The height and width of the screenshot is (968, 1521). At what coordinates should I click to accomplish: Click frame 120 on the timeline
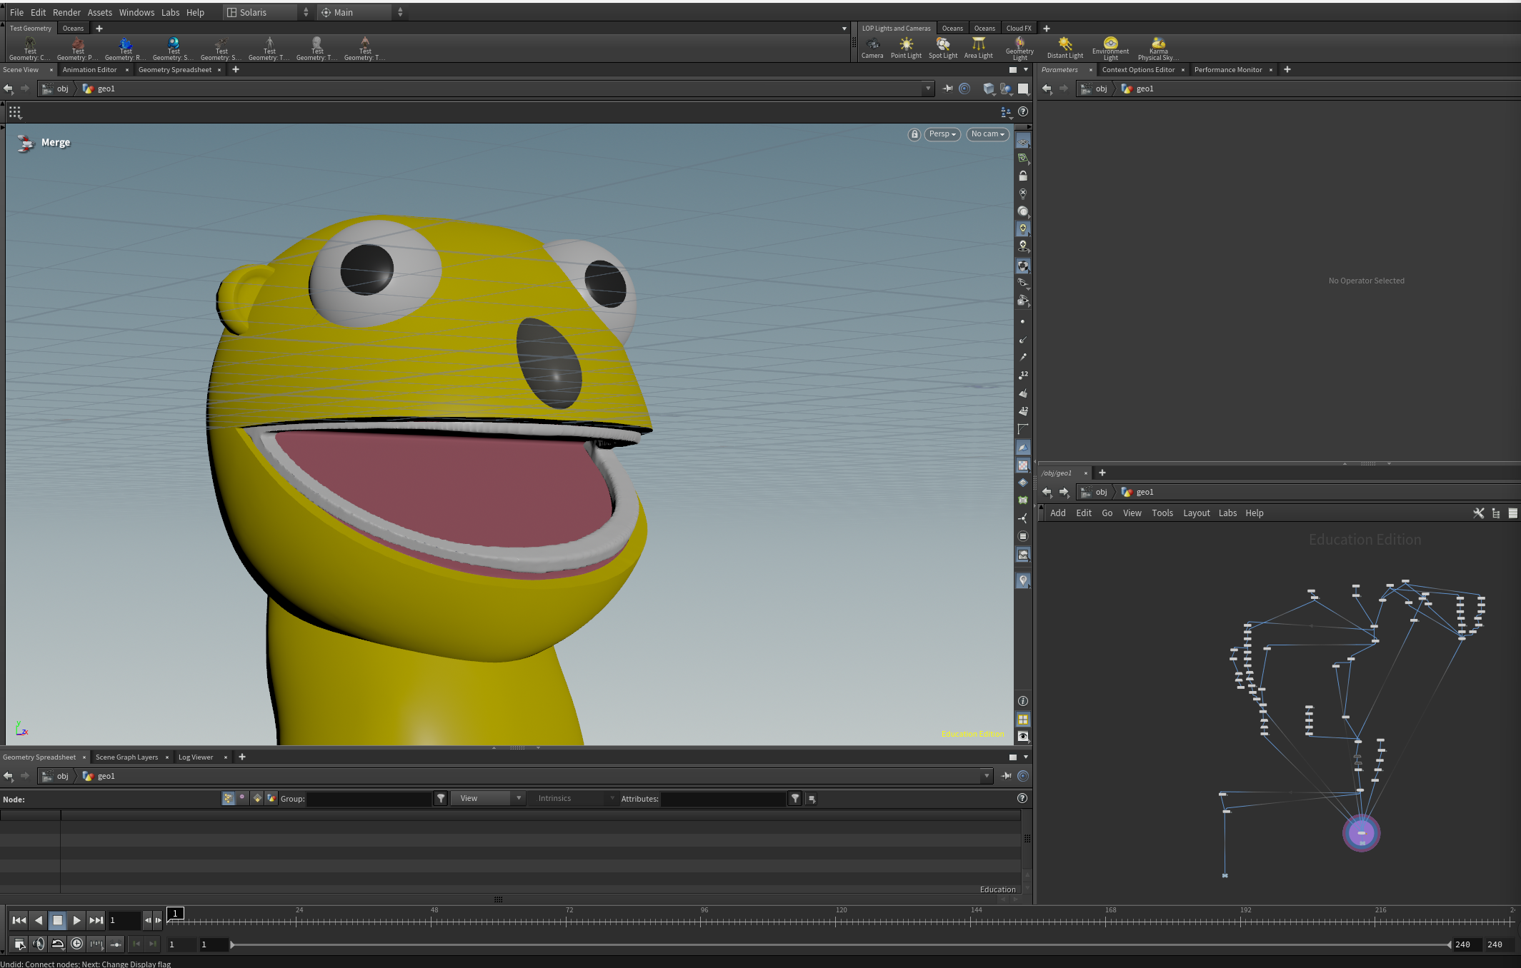pyautogui.click(x=841, y=920)
